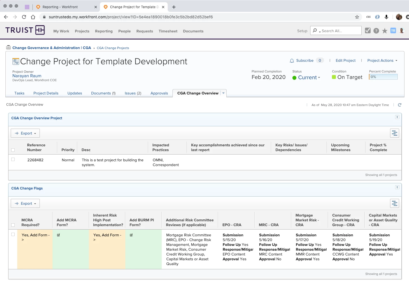Click the Search All input field
This screenshot has height=282, width=409.
coord(336,30)
